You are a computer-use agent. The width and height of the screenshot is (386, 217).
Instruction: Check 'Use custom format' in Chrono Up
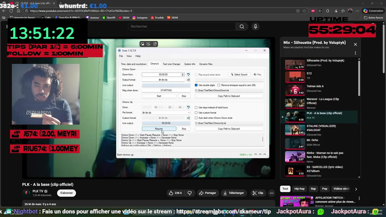pos(196,113)
